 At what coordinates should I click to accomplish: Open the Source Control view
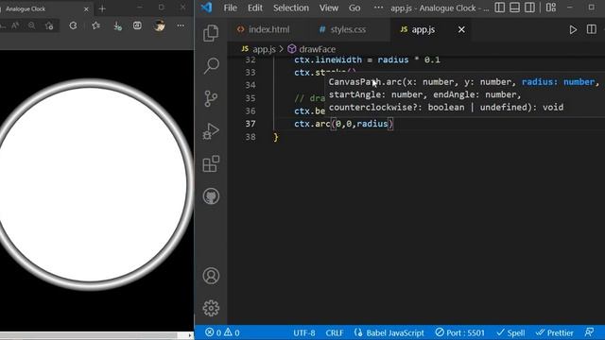(x=211, y=98)
